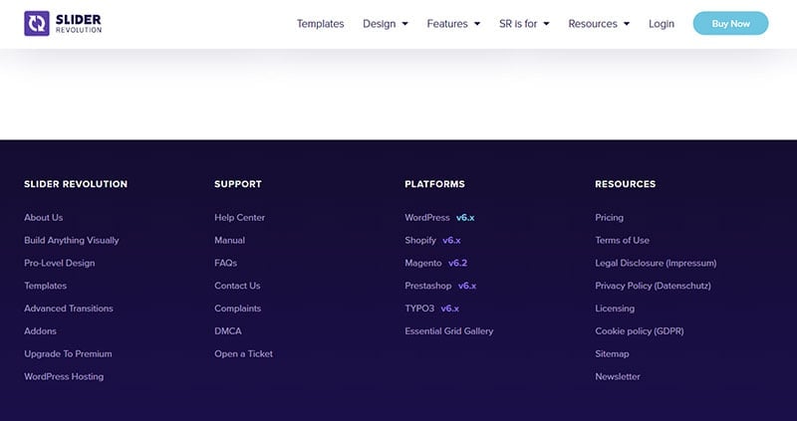The width and height of the screenshot is (797, 421).
Task: Choose WordPress v6.x platform link
Action: tap(439, 218)
